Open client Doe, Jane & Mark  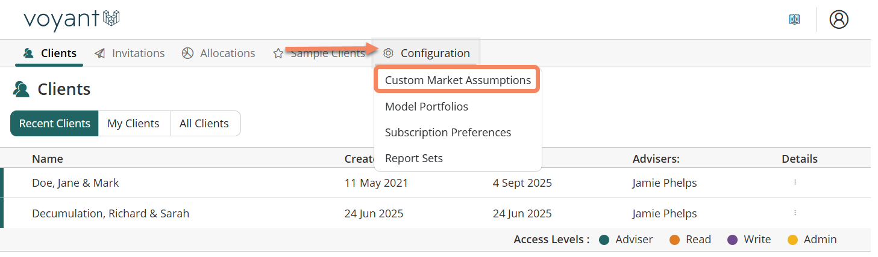pos(75,183)
